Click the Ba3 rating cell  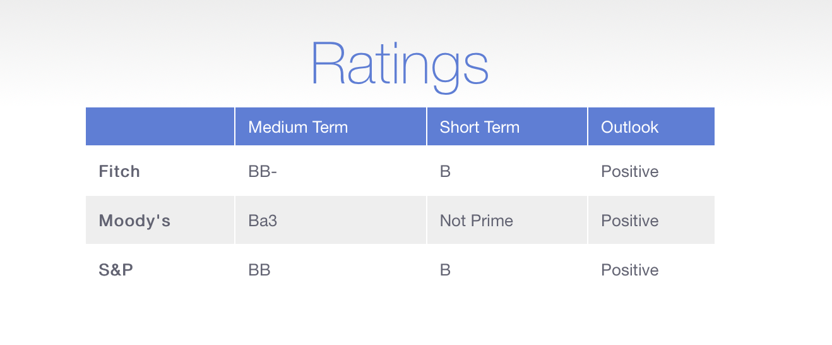pyautogui.click(x=331, y=221)
